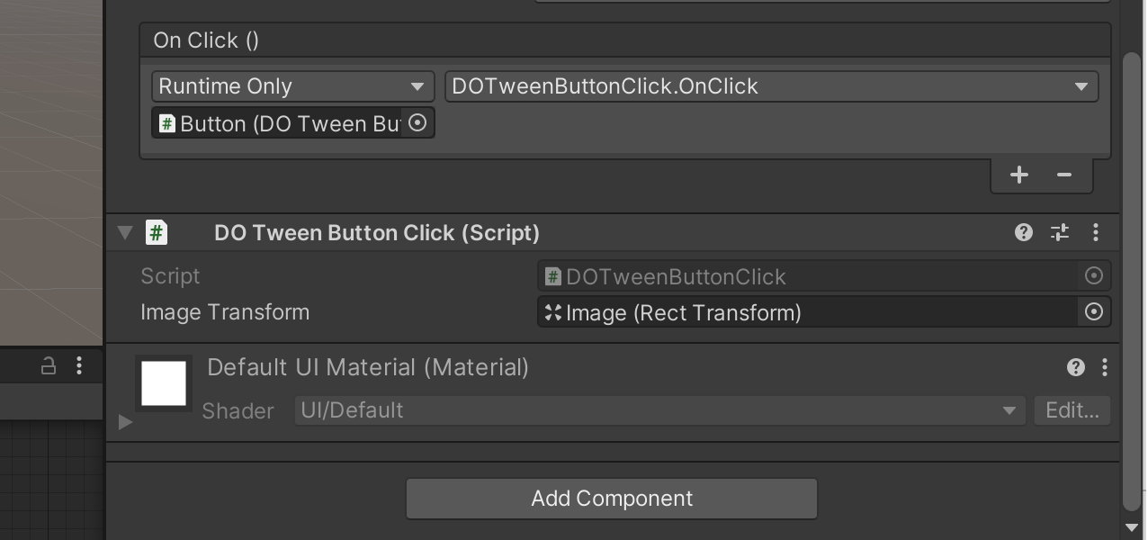This screenshot has height=540, width=1148.
Task: Open the kebab menu beside the lock icon
Action: point(79,365)
